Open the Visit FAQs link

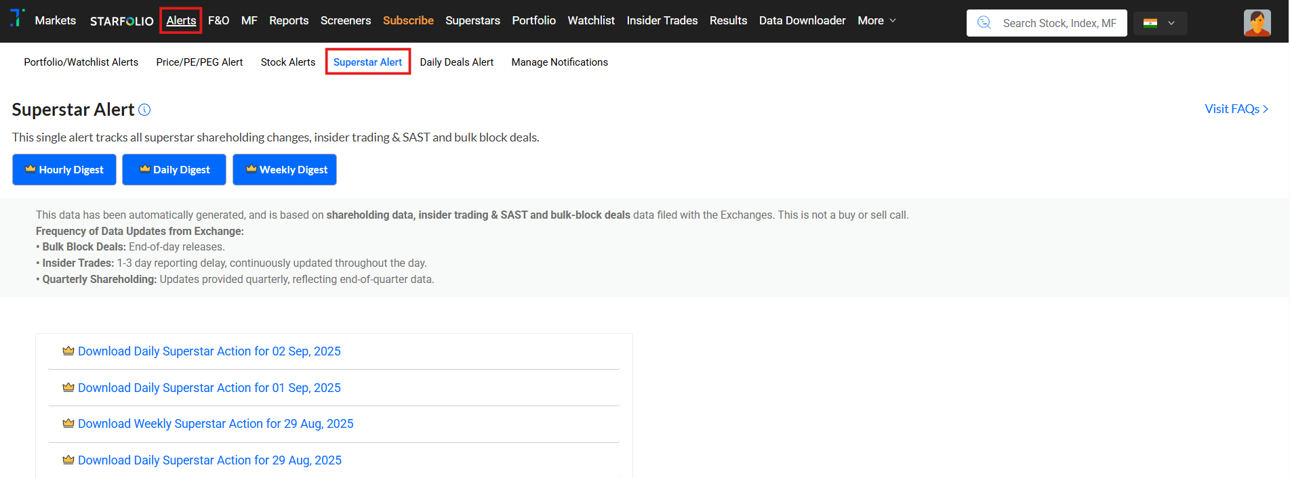coord(1236,109)
